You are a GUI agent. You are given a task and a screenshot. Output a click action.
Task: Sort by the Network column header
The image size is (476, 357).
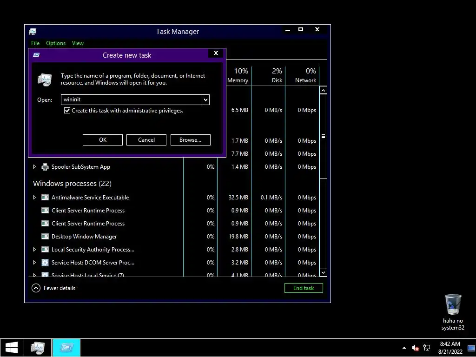coord(302,76)
